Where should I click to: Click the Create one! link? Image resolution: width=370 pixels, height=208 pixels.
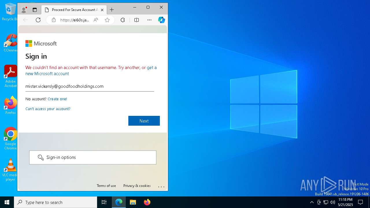(x=57, y=99)
